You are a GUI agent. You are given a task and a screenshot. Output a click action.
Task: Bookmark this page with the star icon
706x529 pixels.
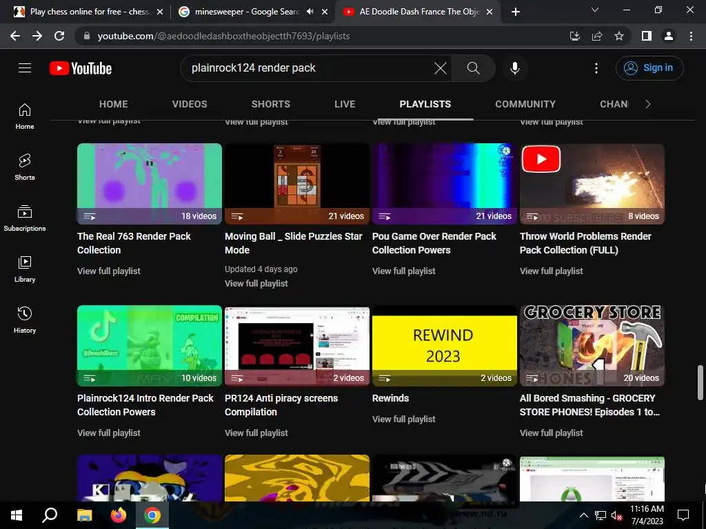tap(619, 36)
